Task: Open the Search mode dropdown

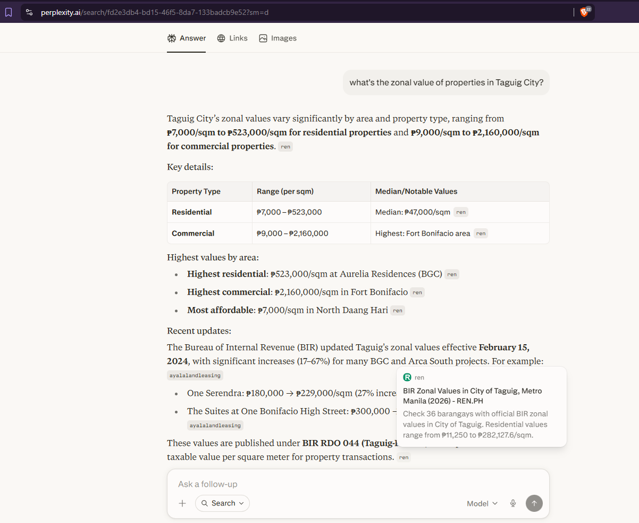Action: pos(222,503)
